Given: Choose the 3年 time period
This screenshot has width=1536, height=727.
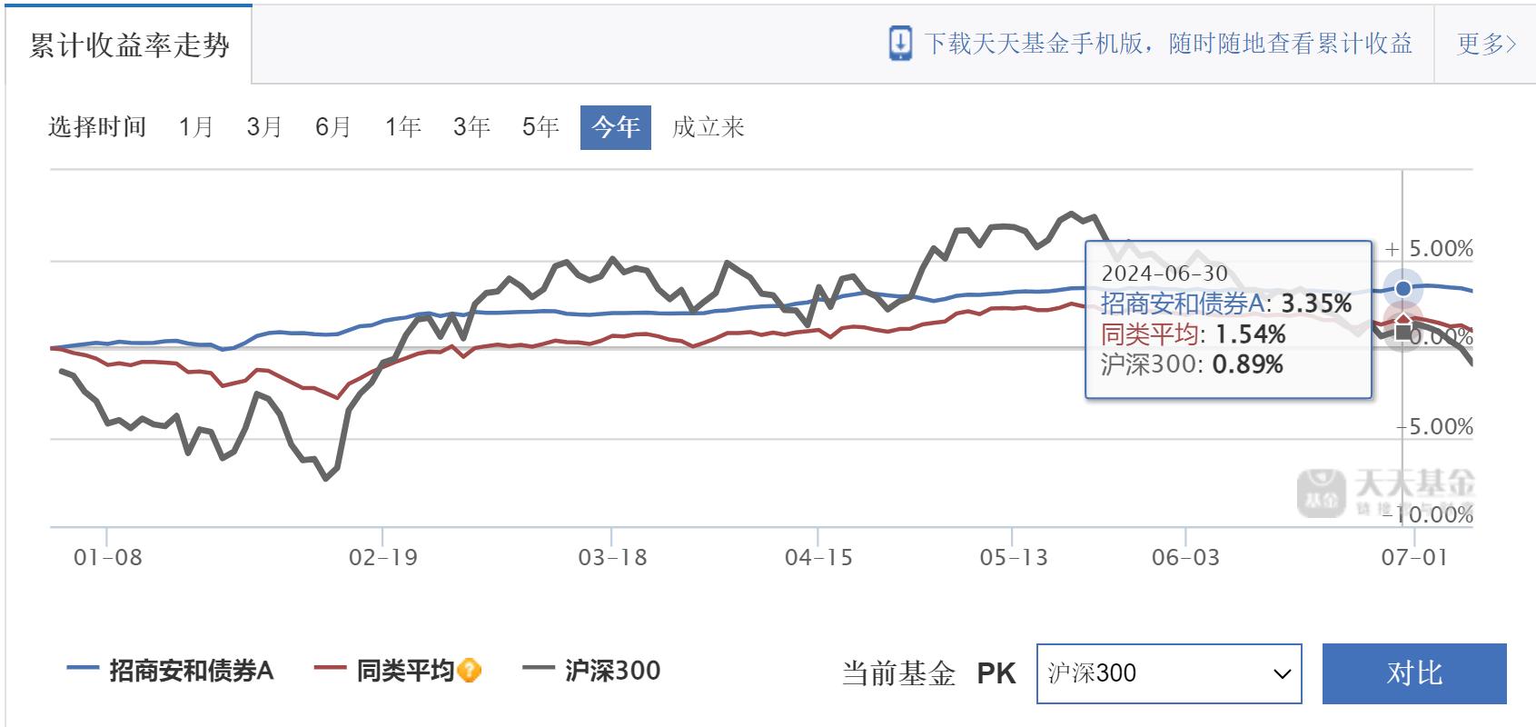Looking at the screenshot, I should click(x=471, y=127).
